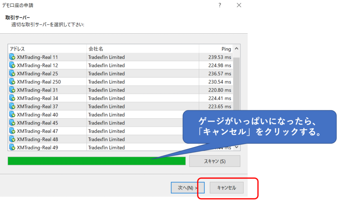
Task: Sort servers by the アドレス column header
Action: pos(47,49)
